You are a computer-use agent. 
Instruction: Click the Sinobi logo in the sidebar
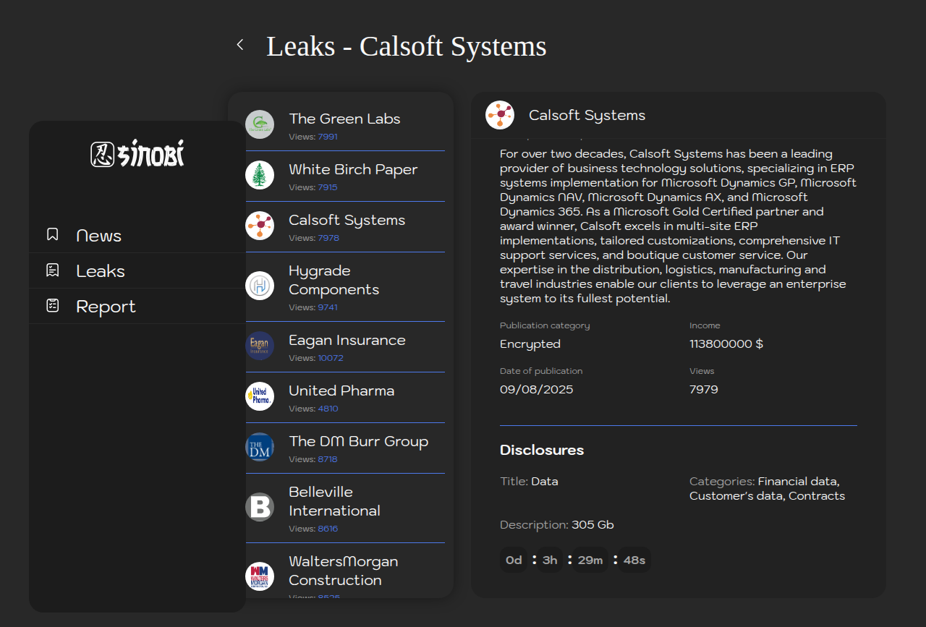click(x=137, y=153)
